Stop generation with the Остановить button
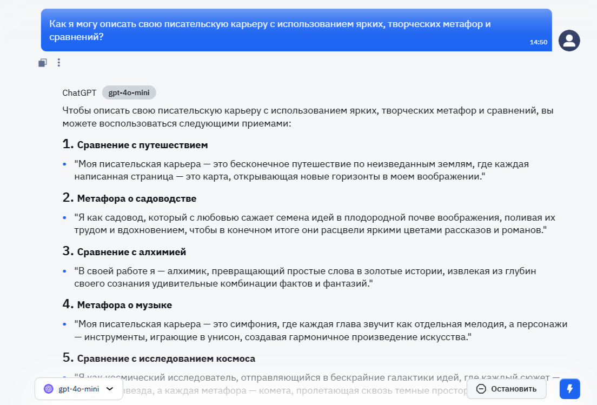Screen dimensions: 597x405 click(506, 389)
